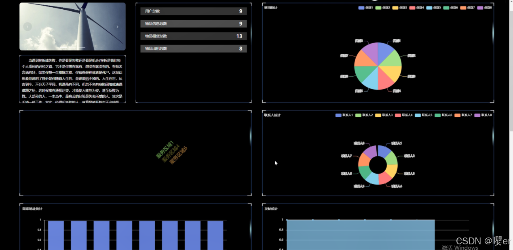513x250 pixels.
Task: Select the purple 类别8 pie slice
Action: point(372,51)
